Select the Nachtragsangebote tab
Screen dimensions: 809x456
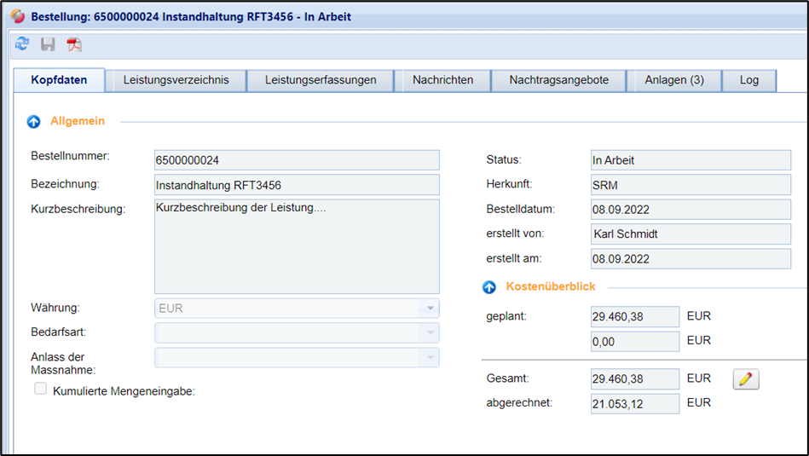point(558,80)
